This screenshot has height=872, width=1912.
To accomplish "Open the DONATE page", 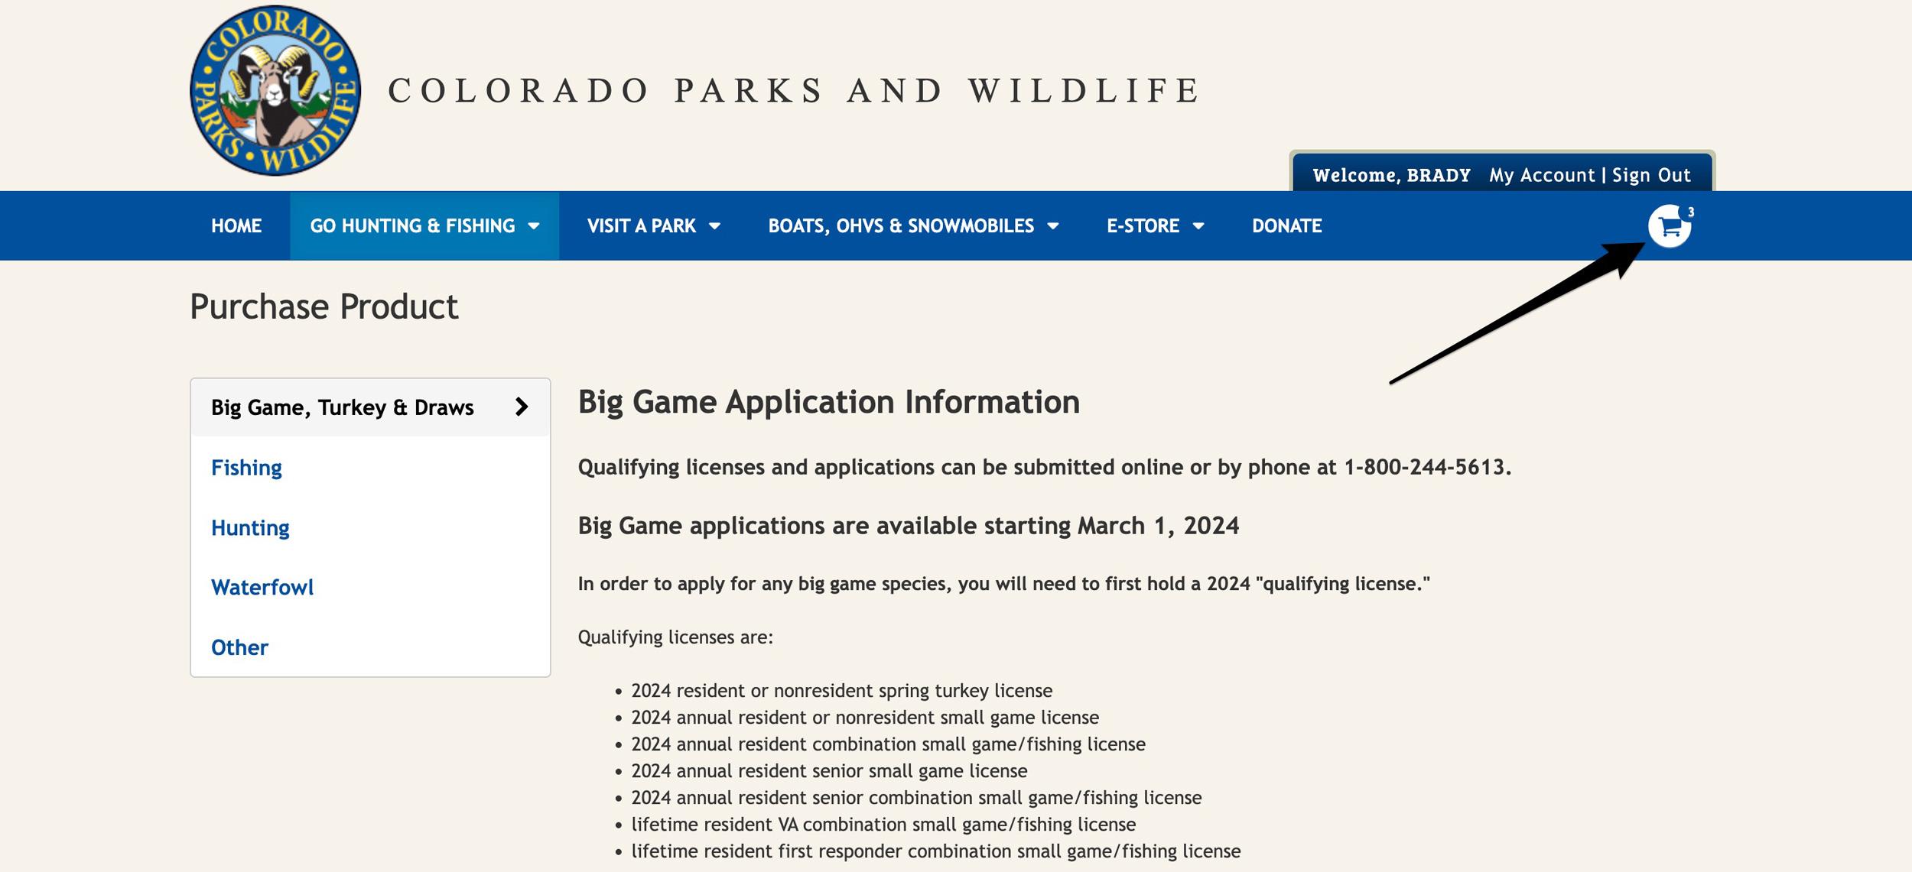I will pos(1286,225).
